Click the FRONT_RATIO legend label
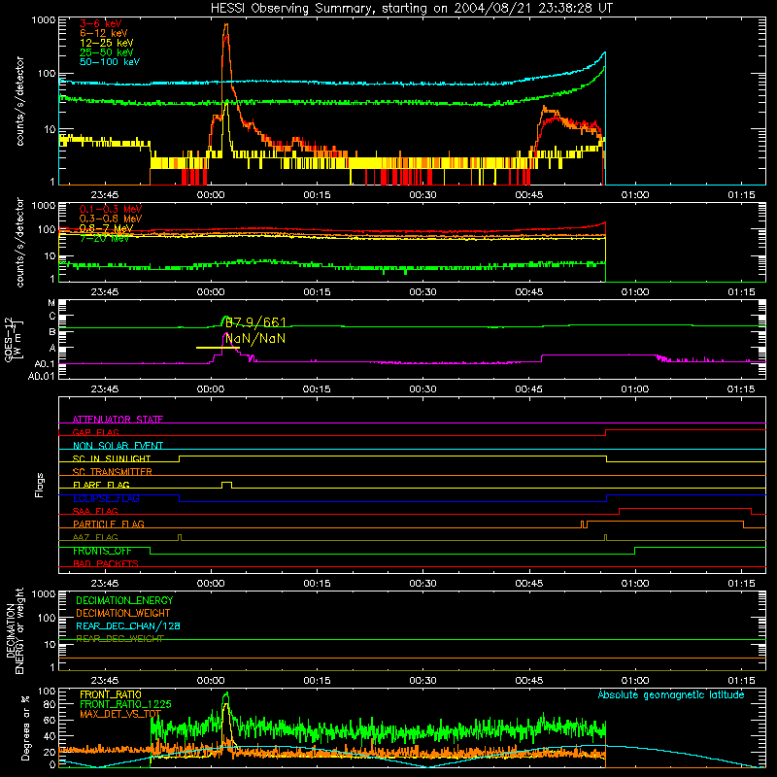This screenshot has width=777, height=777. (x=111, y=694)
